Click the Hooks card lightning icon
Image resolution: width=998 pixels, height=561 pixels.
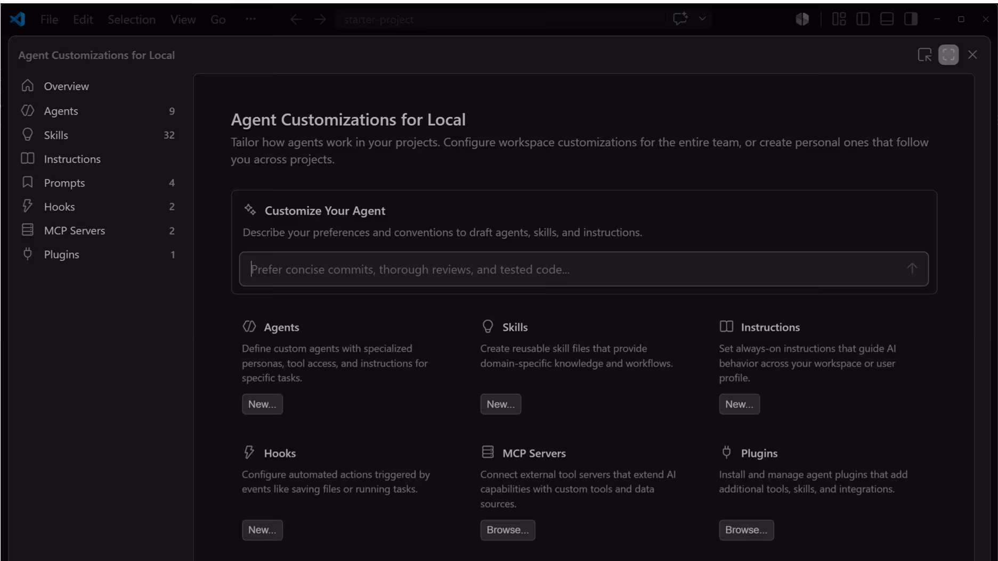click(x=249, y=452)
